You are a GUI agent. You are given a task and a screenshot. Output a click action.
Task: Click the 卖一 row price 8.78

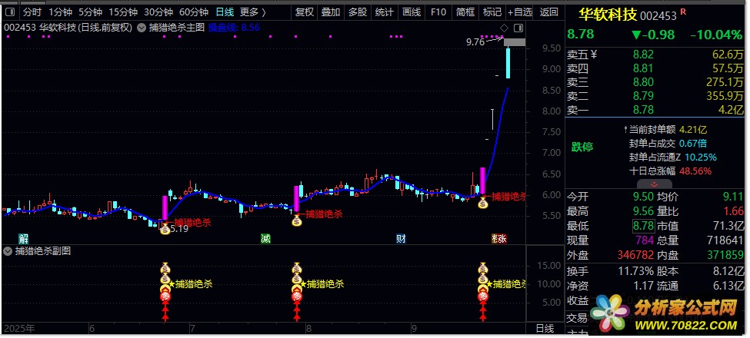point(643,110)
